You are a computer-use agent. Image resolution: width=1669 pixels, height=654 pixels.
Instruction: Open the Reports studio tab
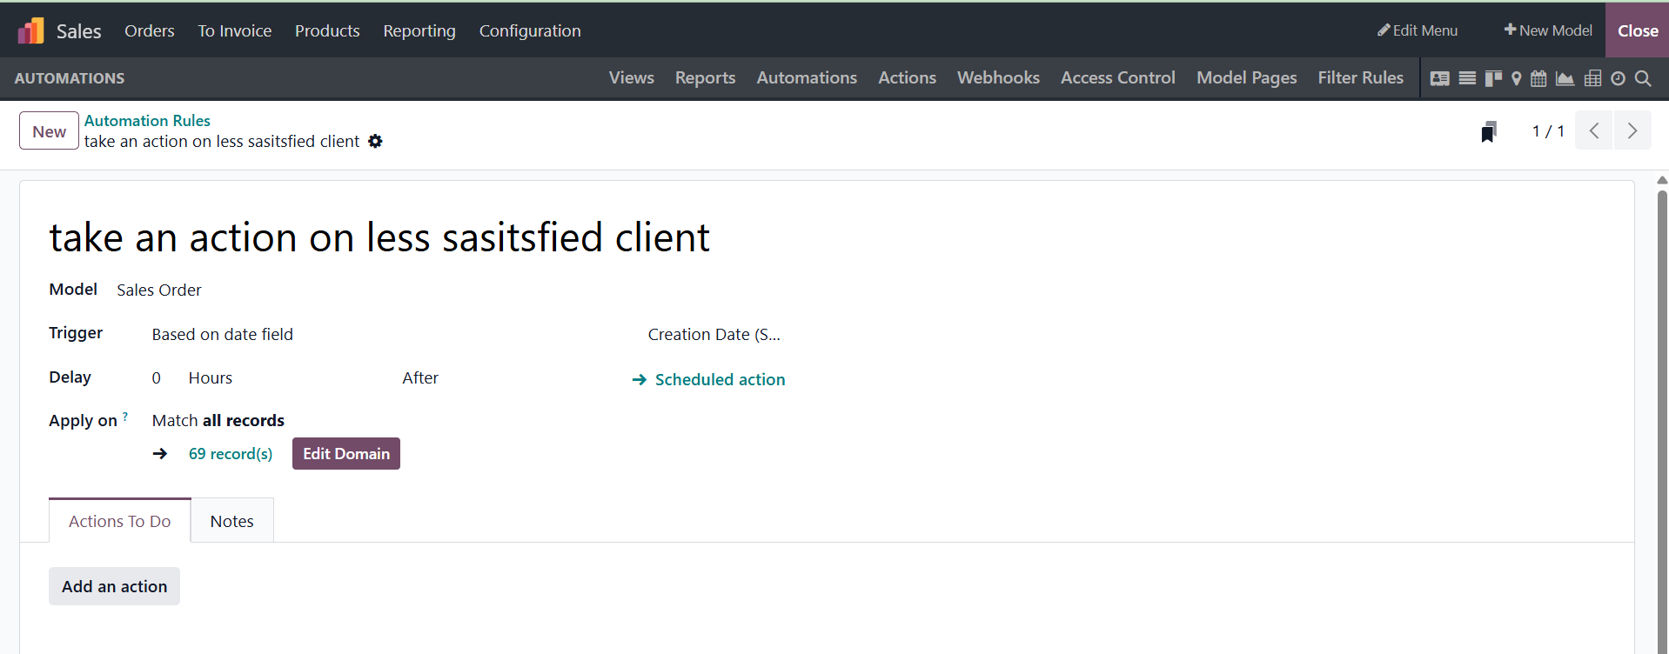click(706, 78)
